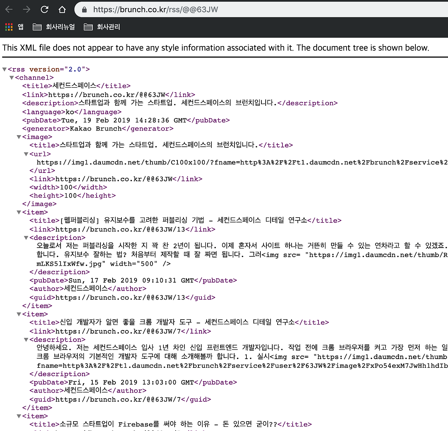Viewport: 448px width, 431px height.
Task: Collapse the first item element
Action: pos(19,212)
